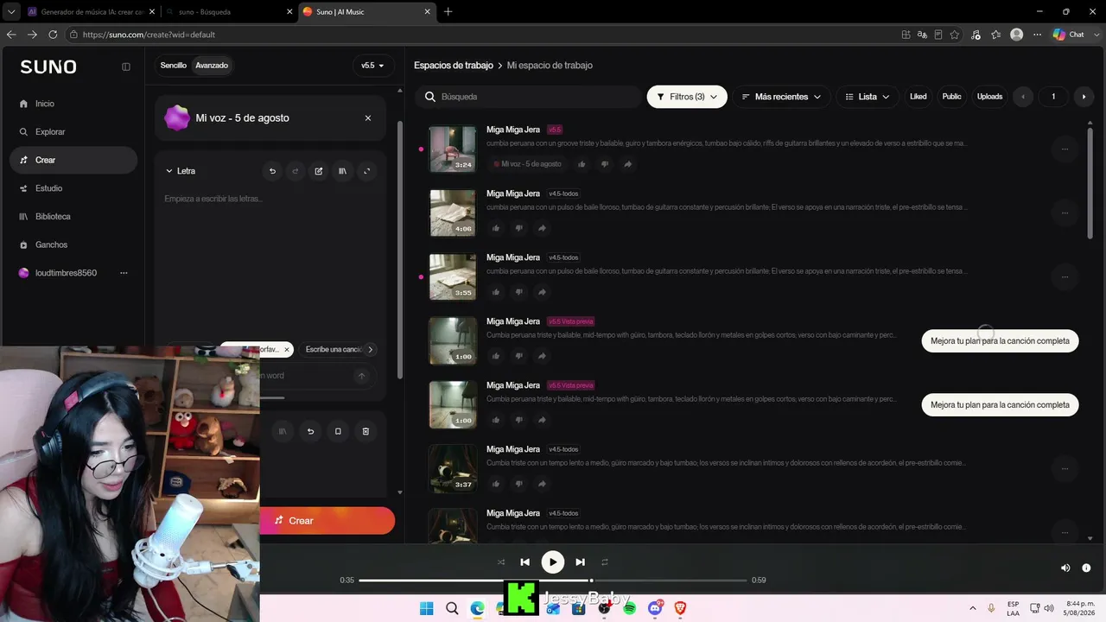This screenshot has width=1106, height=622.
Task: Upgrade plan for the first v5.5 Vista previa song
Action: pyautogui.click(x=1000, y=341)
